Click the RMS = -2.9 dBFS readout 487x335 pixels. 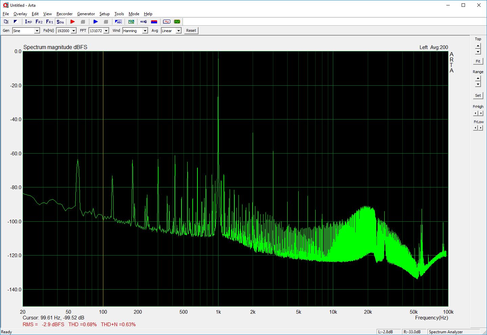coord(43,325)
